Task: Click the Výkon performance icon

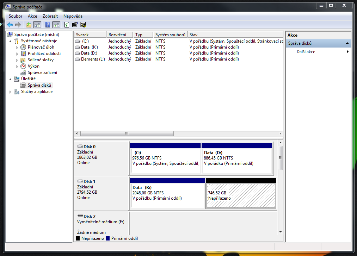Action: pyautogui.click(x=23, y=66)
